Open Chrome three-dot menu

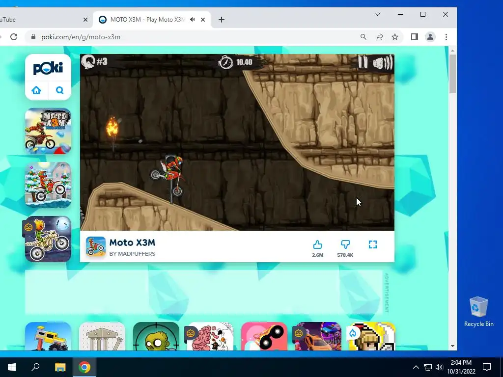coord(446,37)
